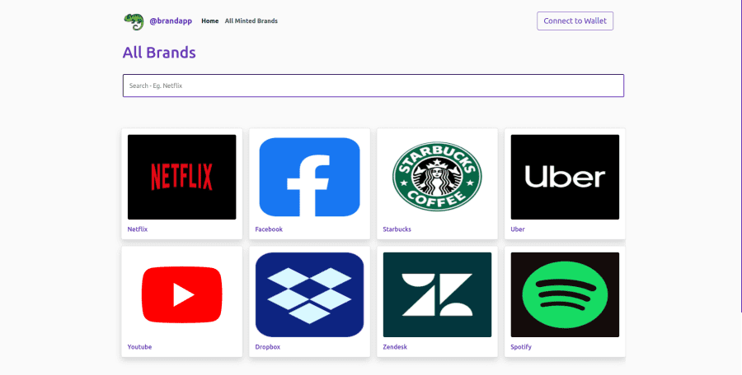742x375 pixels.
Task: Go to All Minted Brands page
Action: coord(251,21)
